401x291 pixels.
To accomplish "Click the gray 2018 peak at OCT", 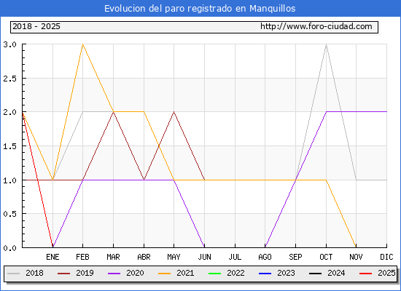I will click(326, 44).
